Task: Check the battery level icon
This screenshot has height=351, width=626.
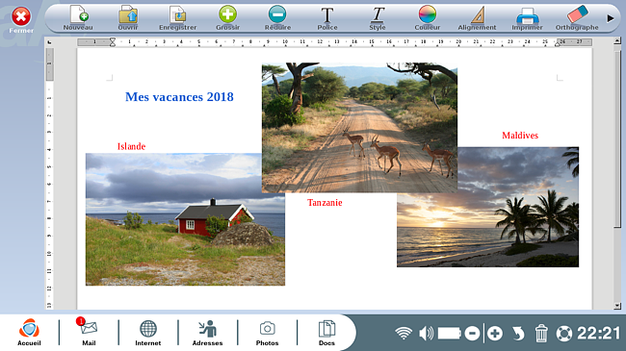Action: (449, 333)
